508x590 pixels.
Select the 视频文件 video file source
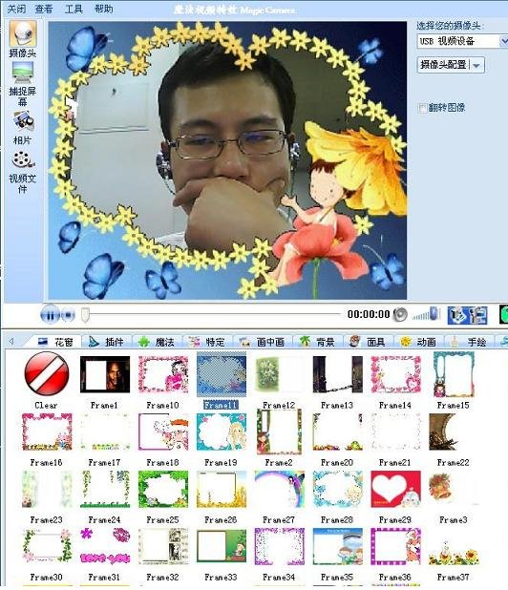pyautogui.click(x=23, y=160)
